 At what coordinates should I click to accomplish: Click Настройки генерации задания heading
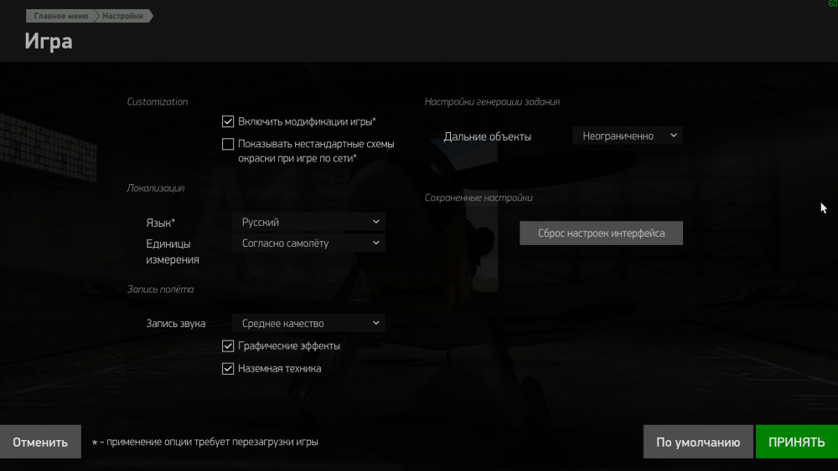tap(492, 102)
